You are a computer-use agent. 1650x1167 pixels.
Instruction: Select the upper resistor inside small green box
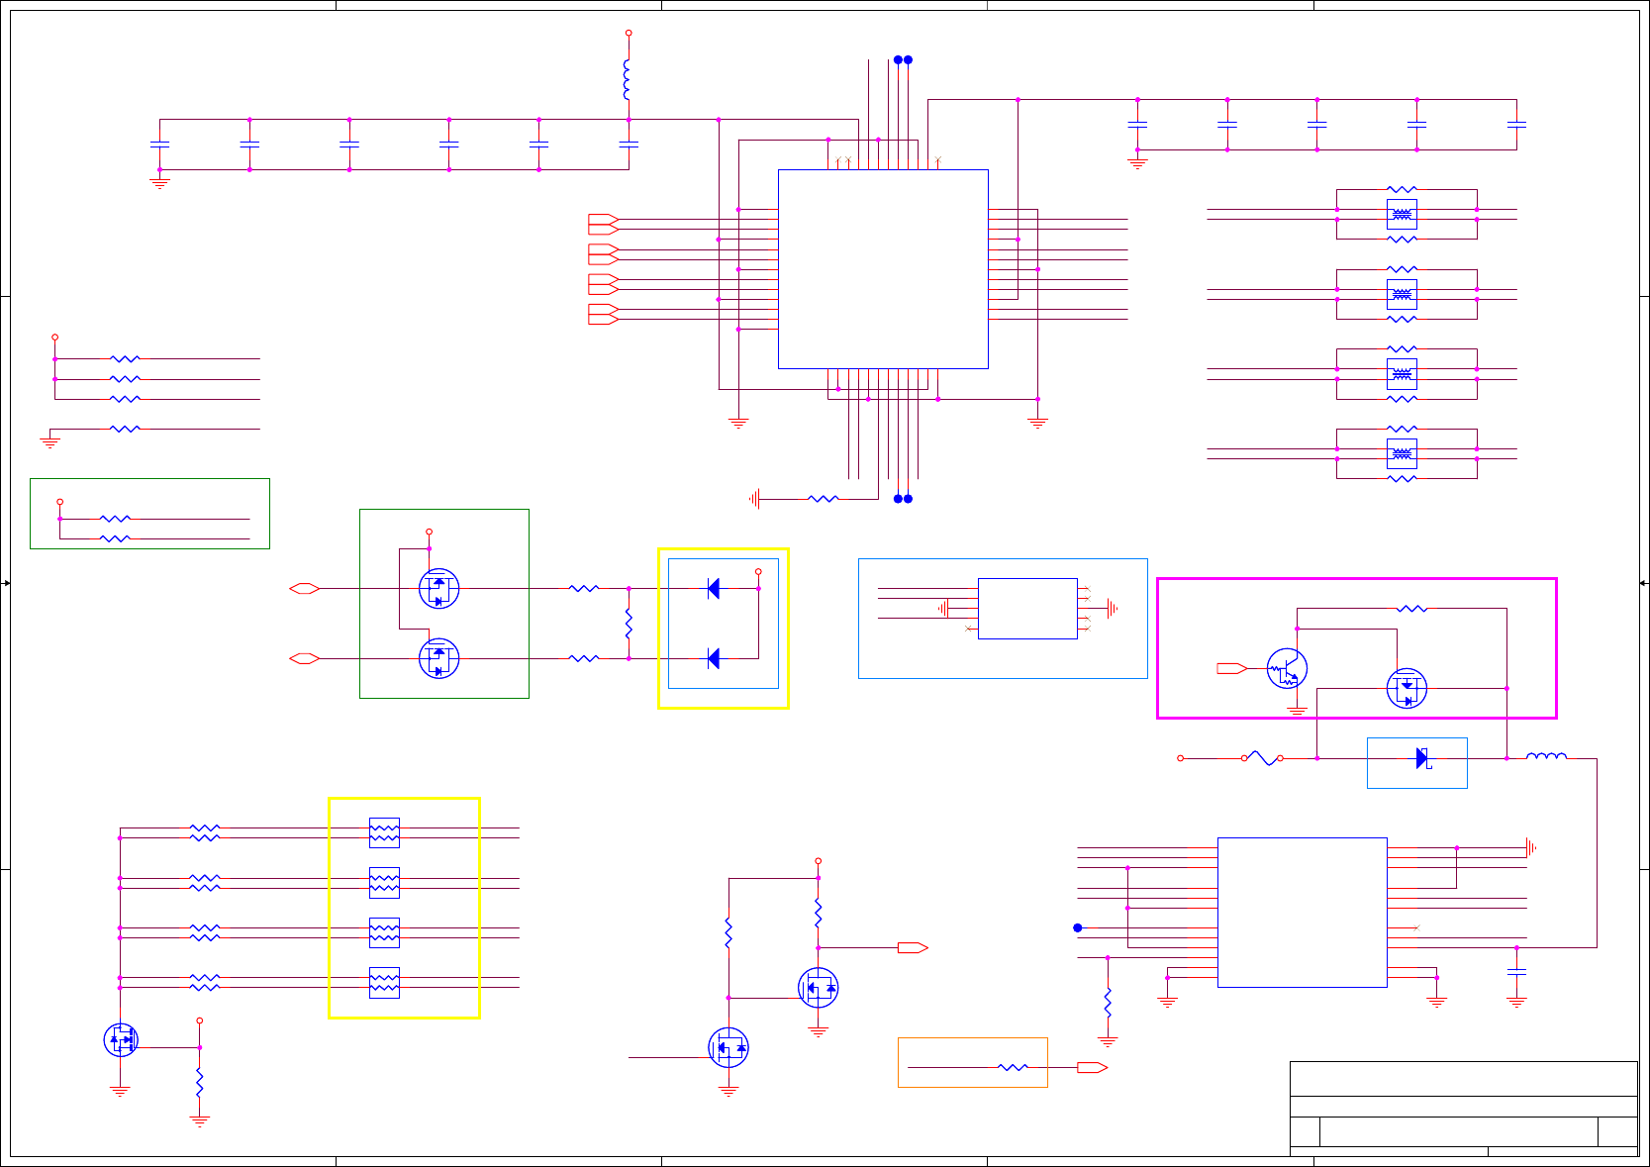(x=115, y=519)
